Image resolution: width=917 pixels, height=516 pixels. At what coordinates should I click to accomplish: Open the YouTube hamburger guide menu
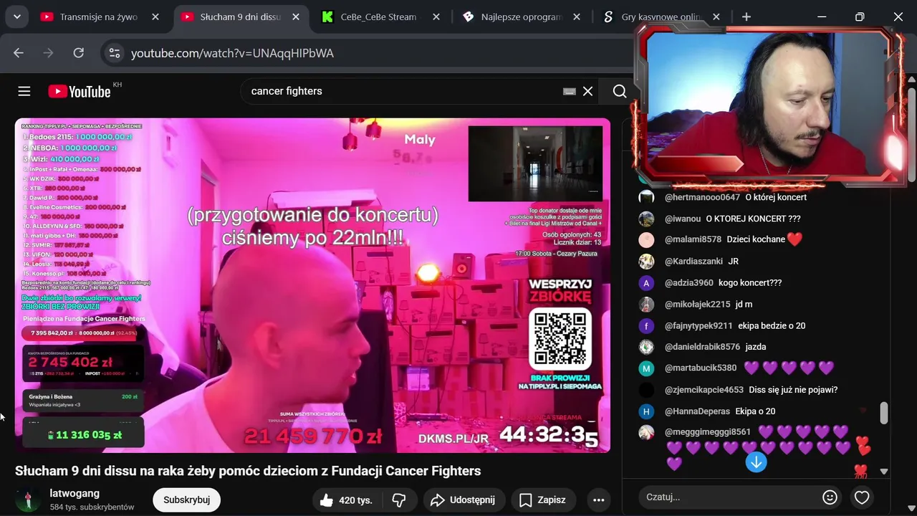[x=24, y=91]
